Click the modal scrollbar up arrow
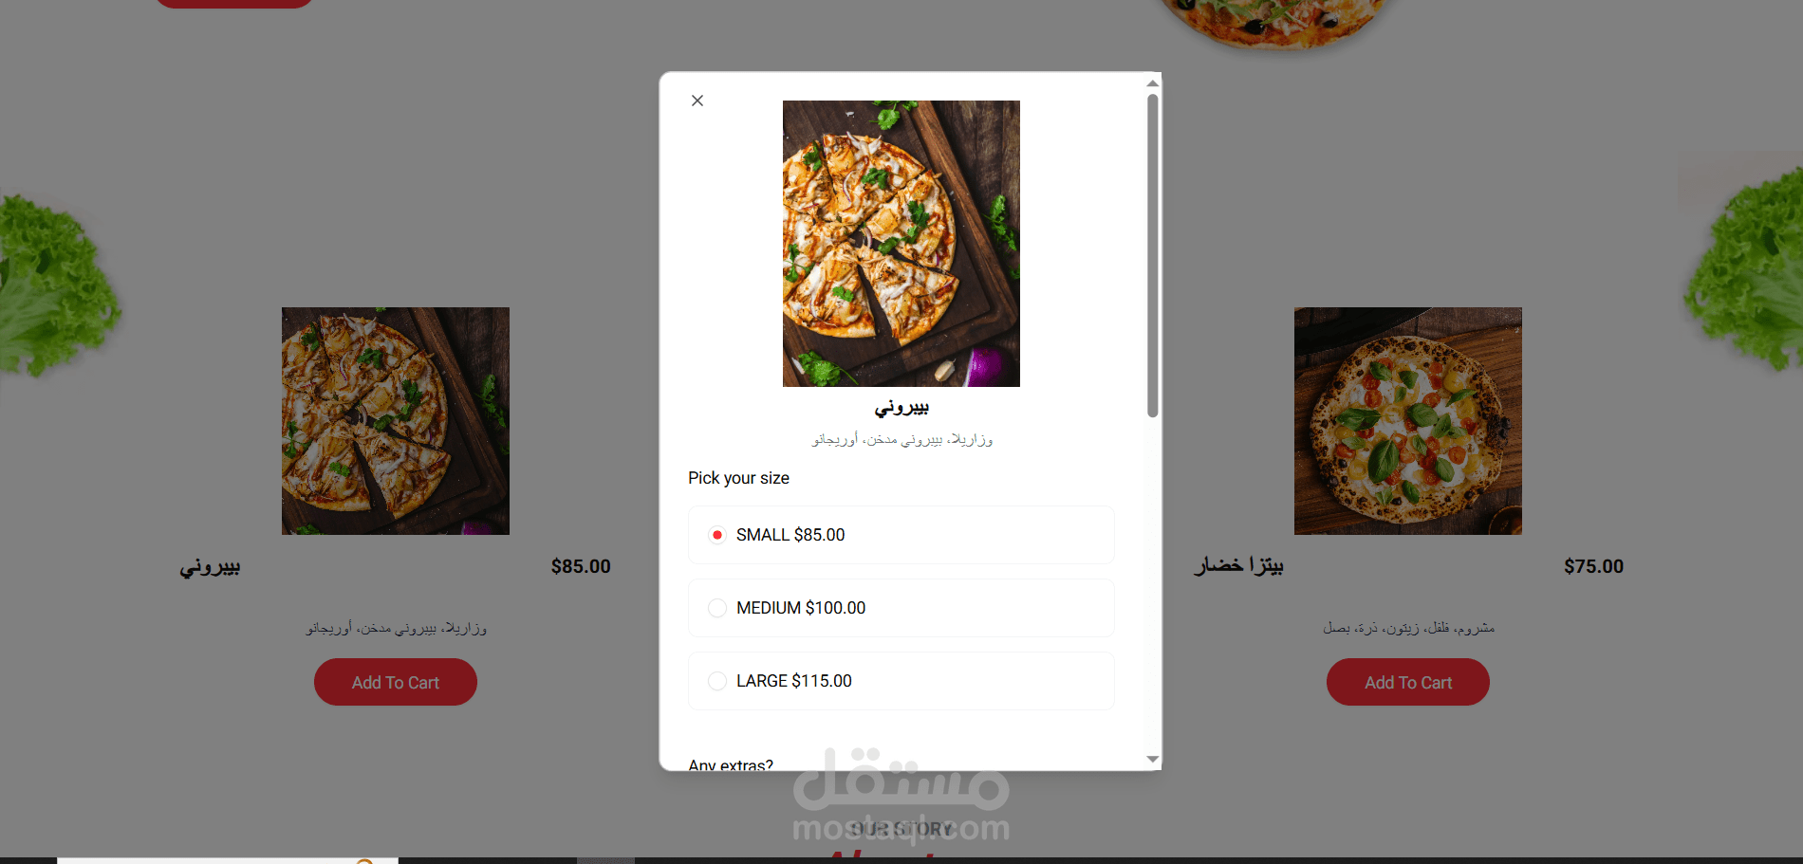Viewport: 1803px width, 864px height. 1152,83
